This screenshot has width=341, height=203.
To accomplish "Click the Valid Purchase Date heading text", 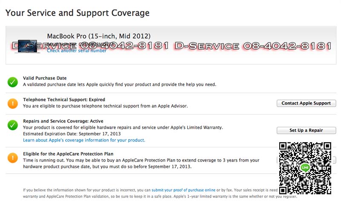I will (45, 78).
